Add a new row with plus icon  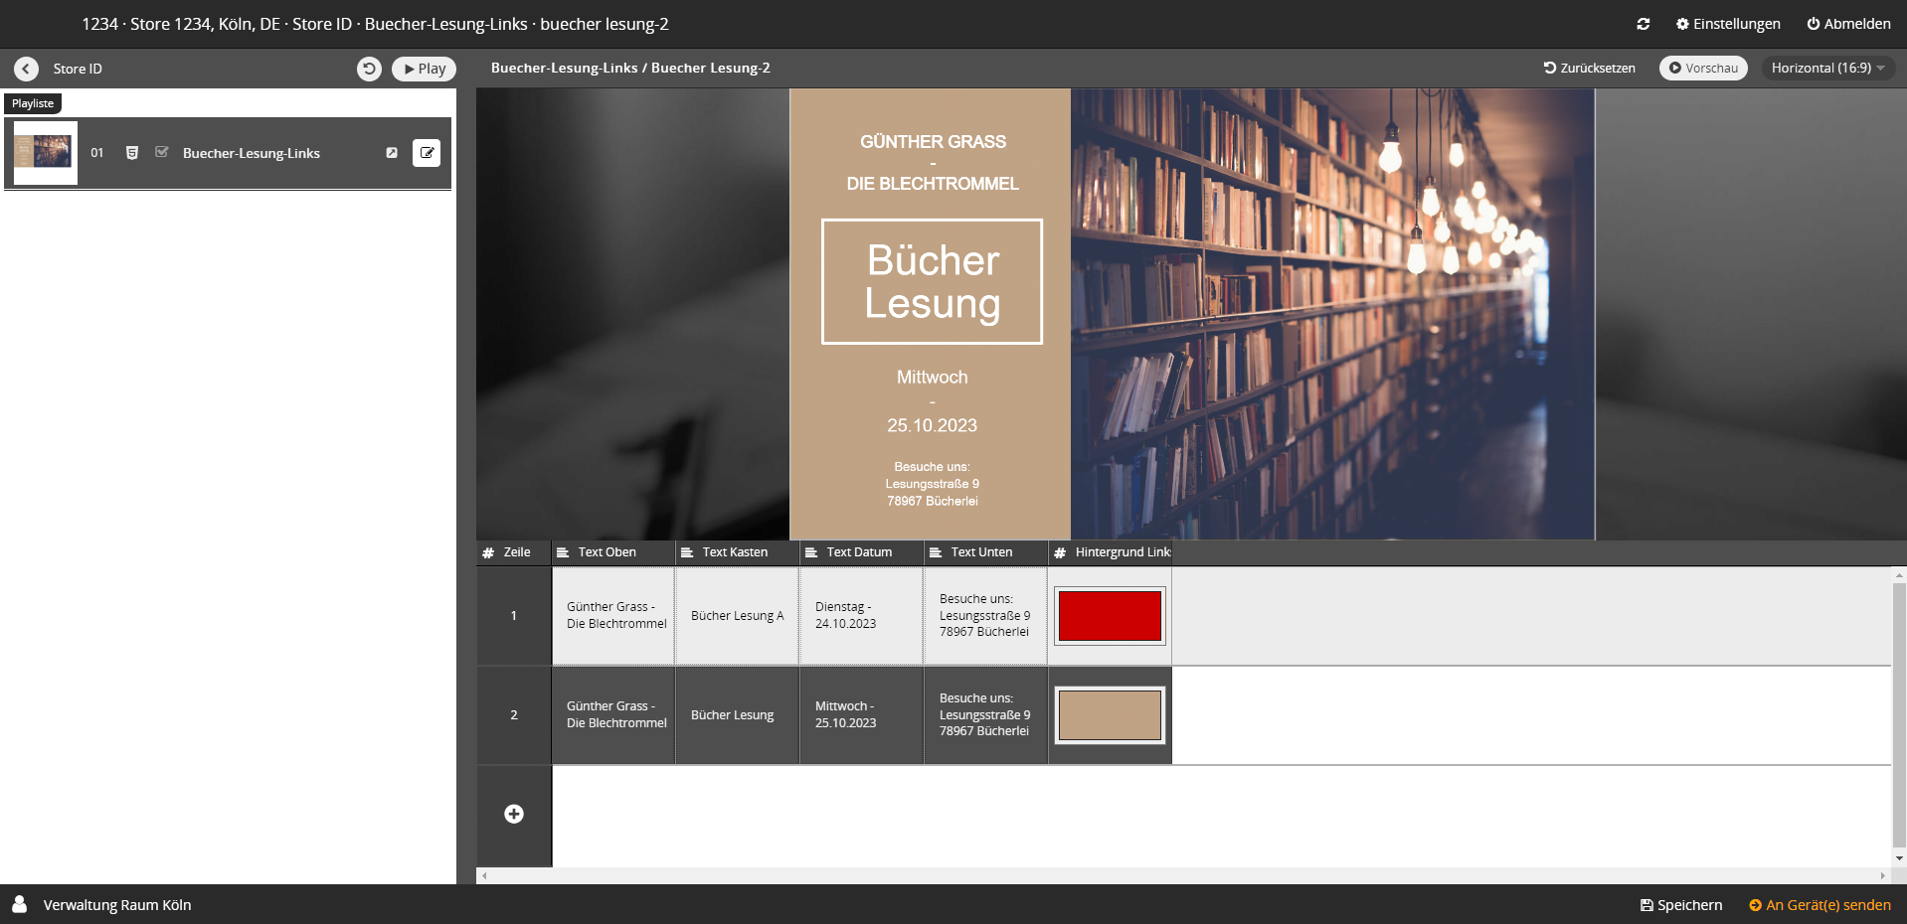coord(514,815)
